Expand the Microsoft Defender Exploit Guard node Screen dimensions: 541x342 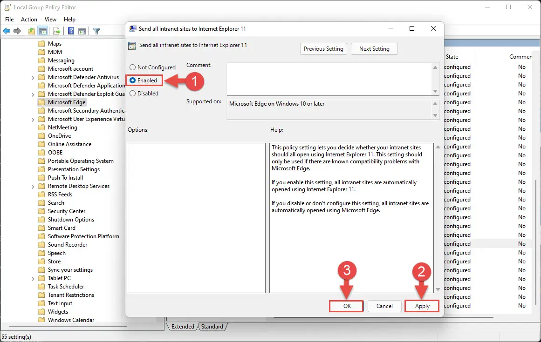click(33, 94)
